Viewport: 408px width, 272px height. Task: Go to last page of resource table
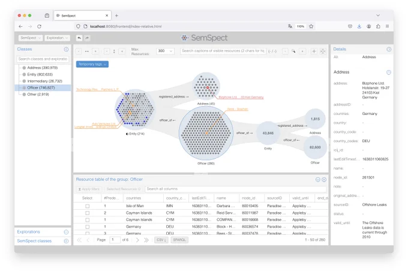coord(146,240)
